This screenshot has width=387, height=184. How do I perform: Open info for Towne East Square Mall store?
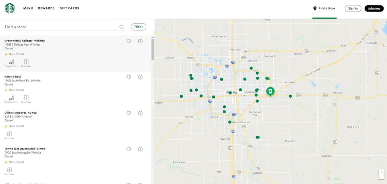(140, 149)
